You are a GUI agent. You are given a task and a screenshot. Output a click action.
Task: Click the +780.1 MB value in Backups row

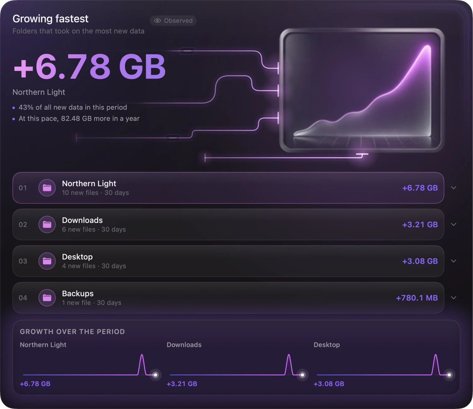tap(417, 298)
